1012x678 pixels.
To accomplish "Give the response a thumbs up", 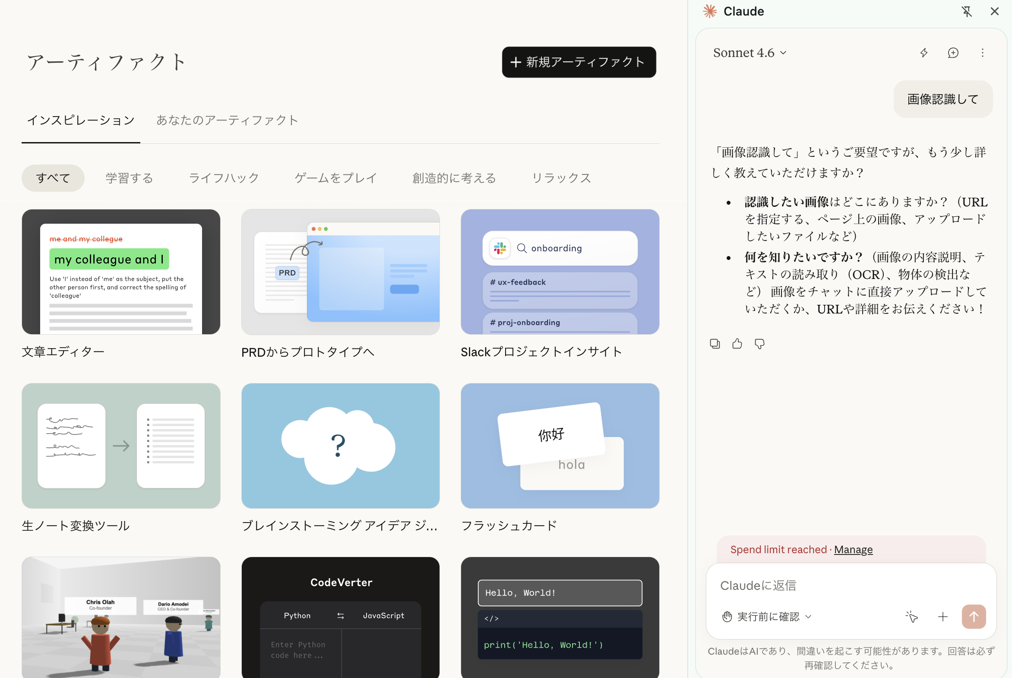I will 737,343.
